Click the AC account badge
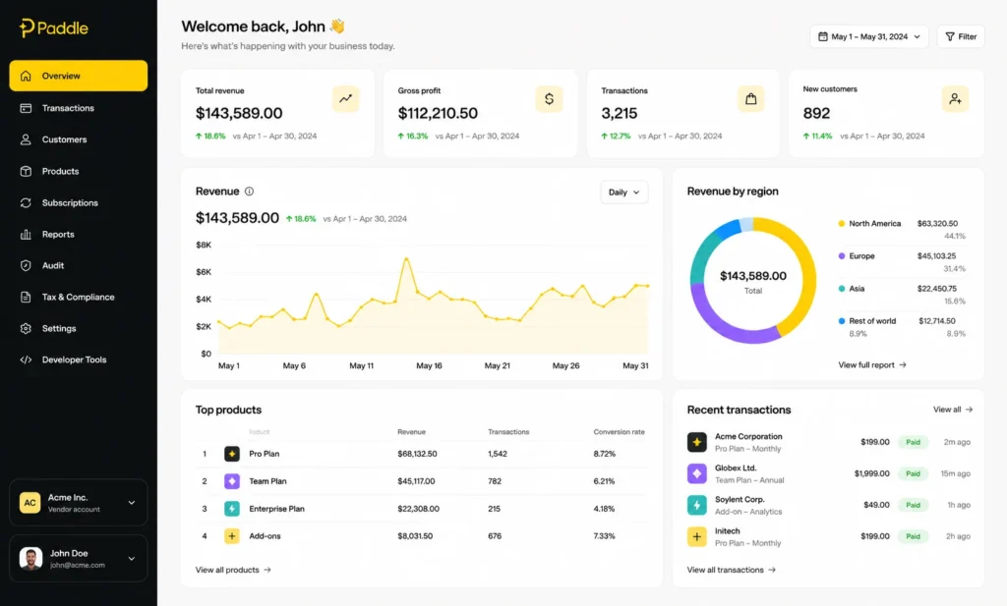Screen dimensions: 1007x606 [30, 503]
